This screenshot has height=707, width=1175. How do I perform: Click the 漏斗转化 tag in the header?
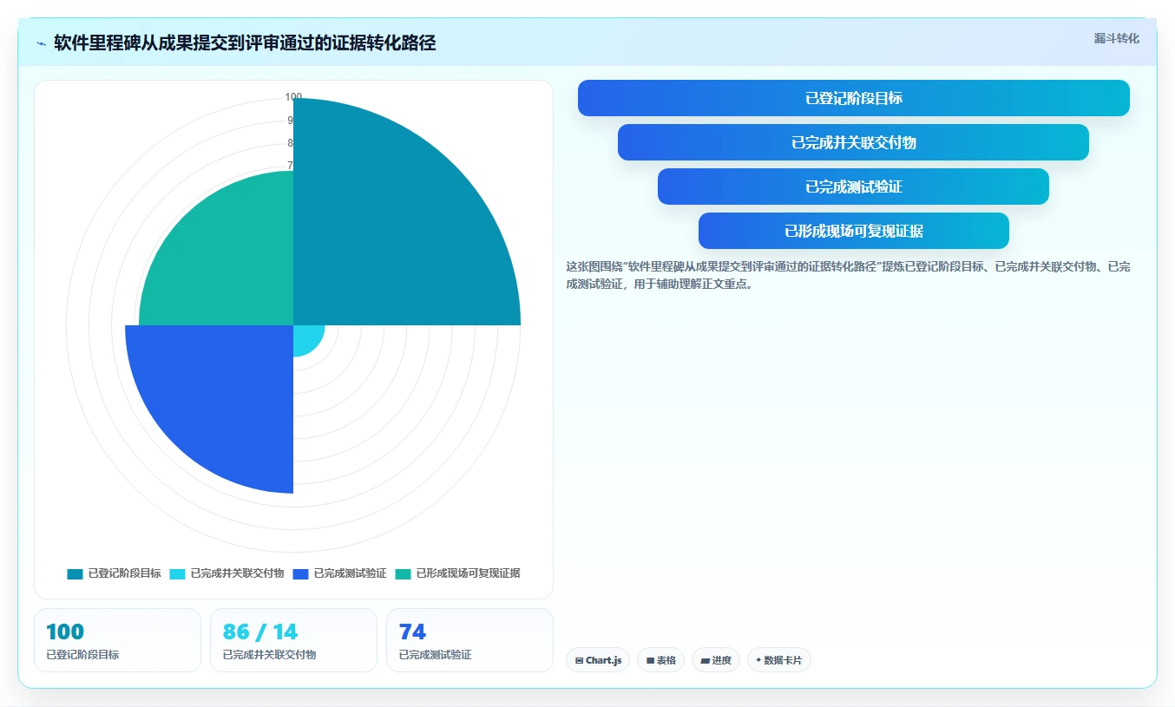click(x=1116, y=38)
